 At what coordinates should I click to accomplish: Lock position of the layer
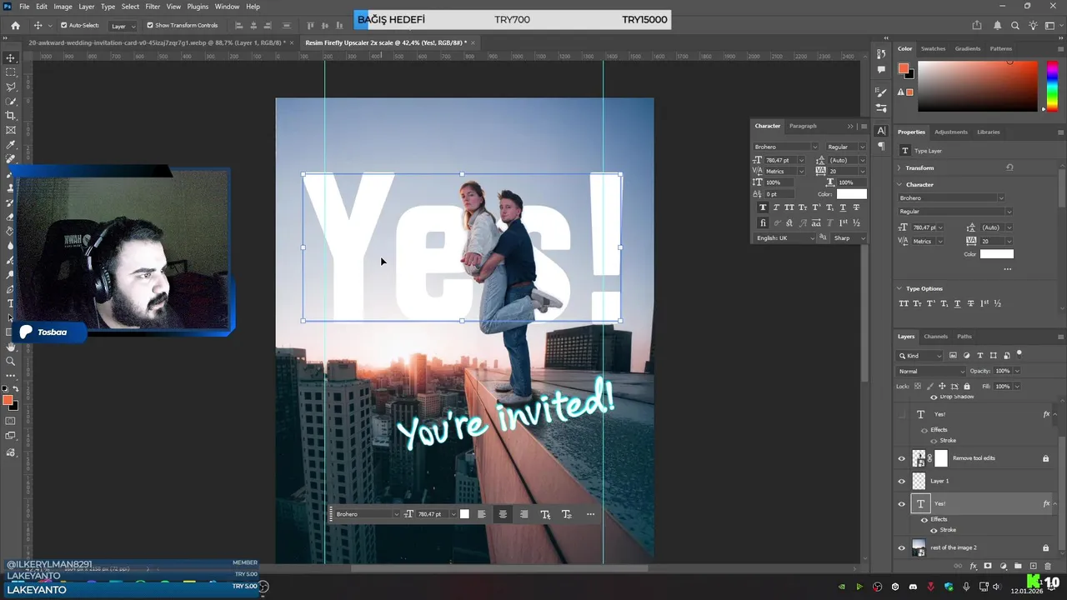click(942, 387)
